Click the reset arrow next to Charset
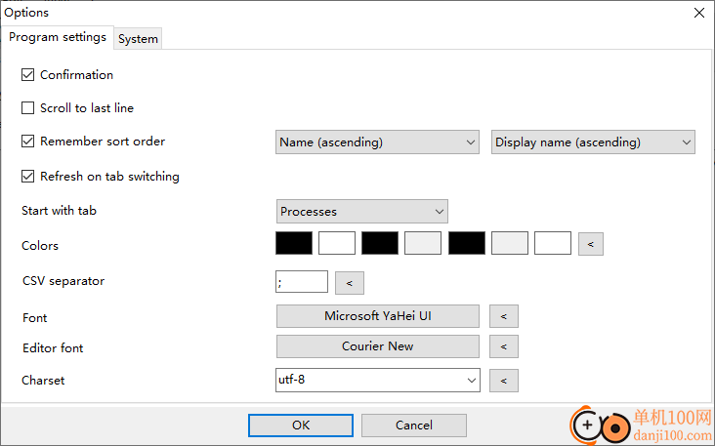 pyautogui.click(x=503, y=381)
